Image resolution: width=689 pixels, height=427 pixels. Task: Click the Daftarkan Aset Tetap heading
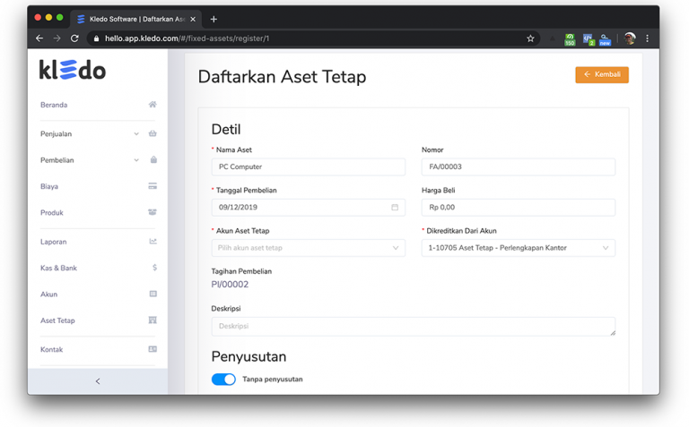tap(282, 77)
